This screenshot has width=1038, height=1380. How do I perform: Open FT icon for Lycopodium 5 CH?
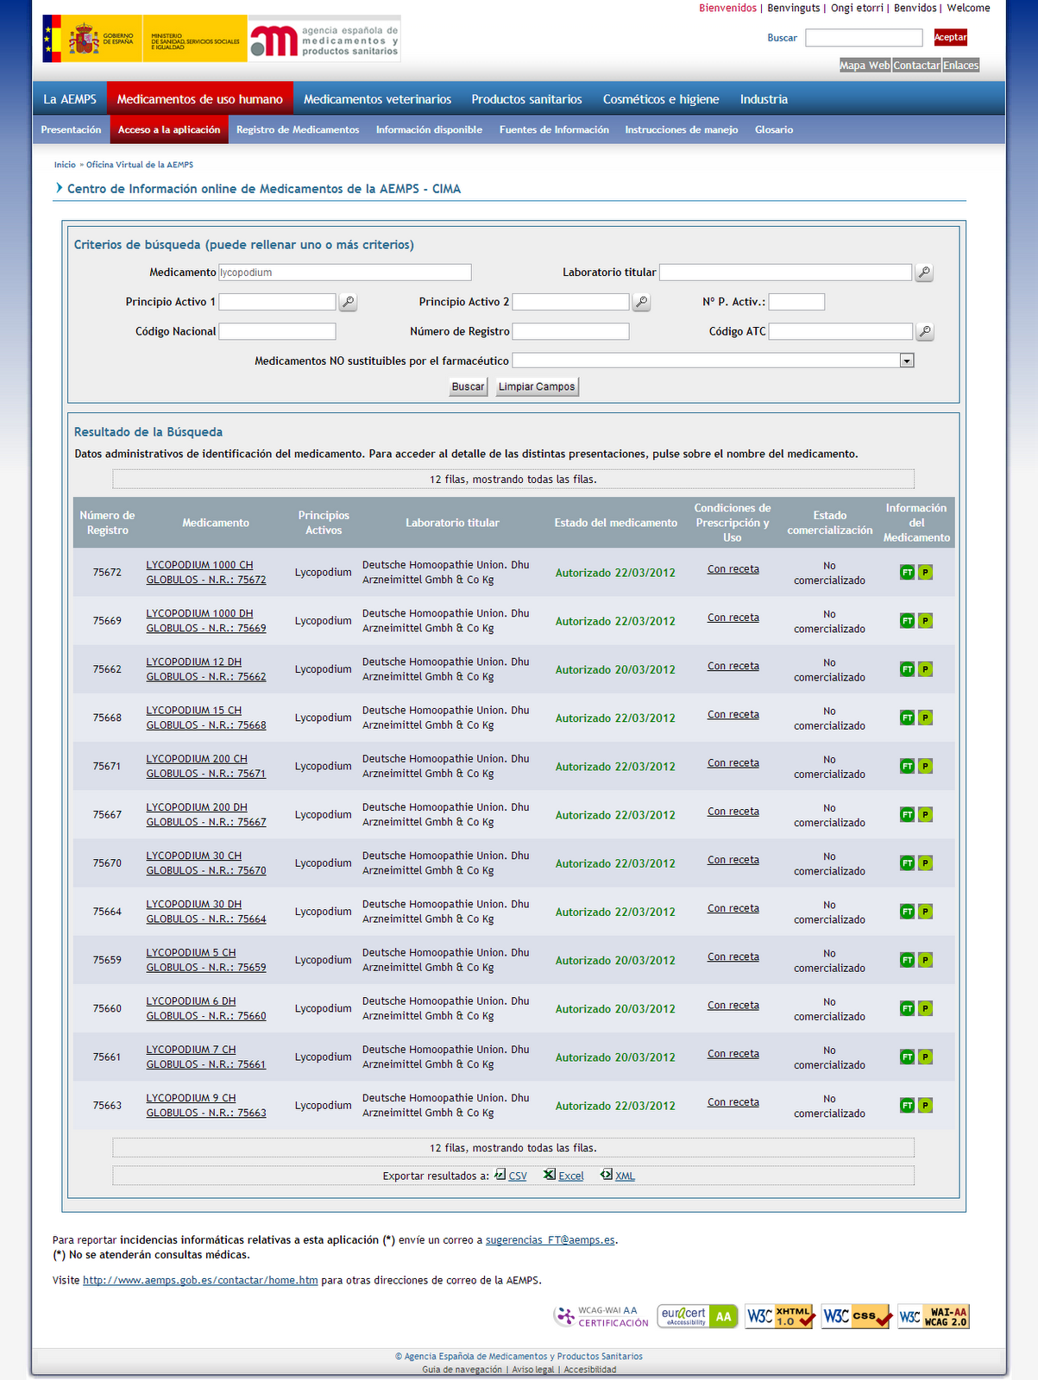[907, 960]
